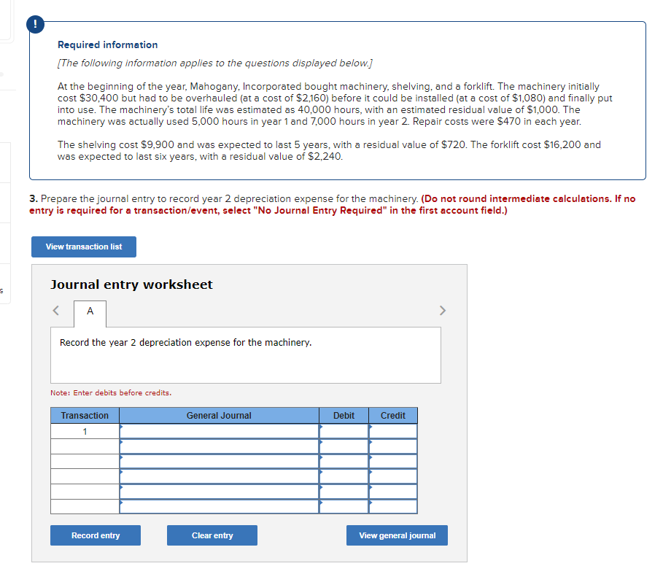
Task: Click the Debit column header
Action: [344, 416]
